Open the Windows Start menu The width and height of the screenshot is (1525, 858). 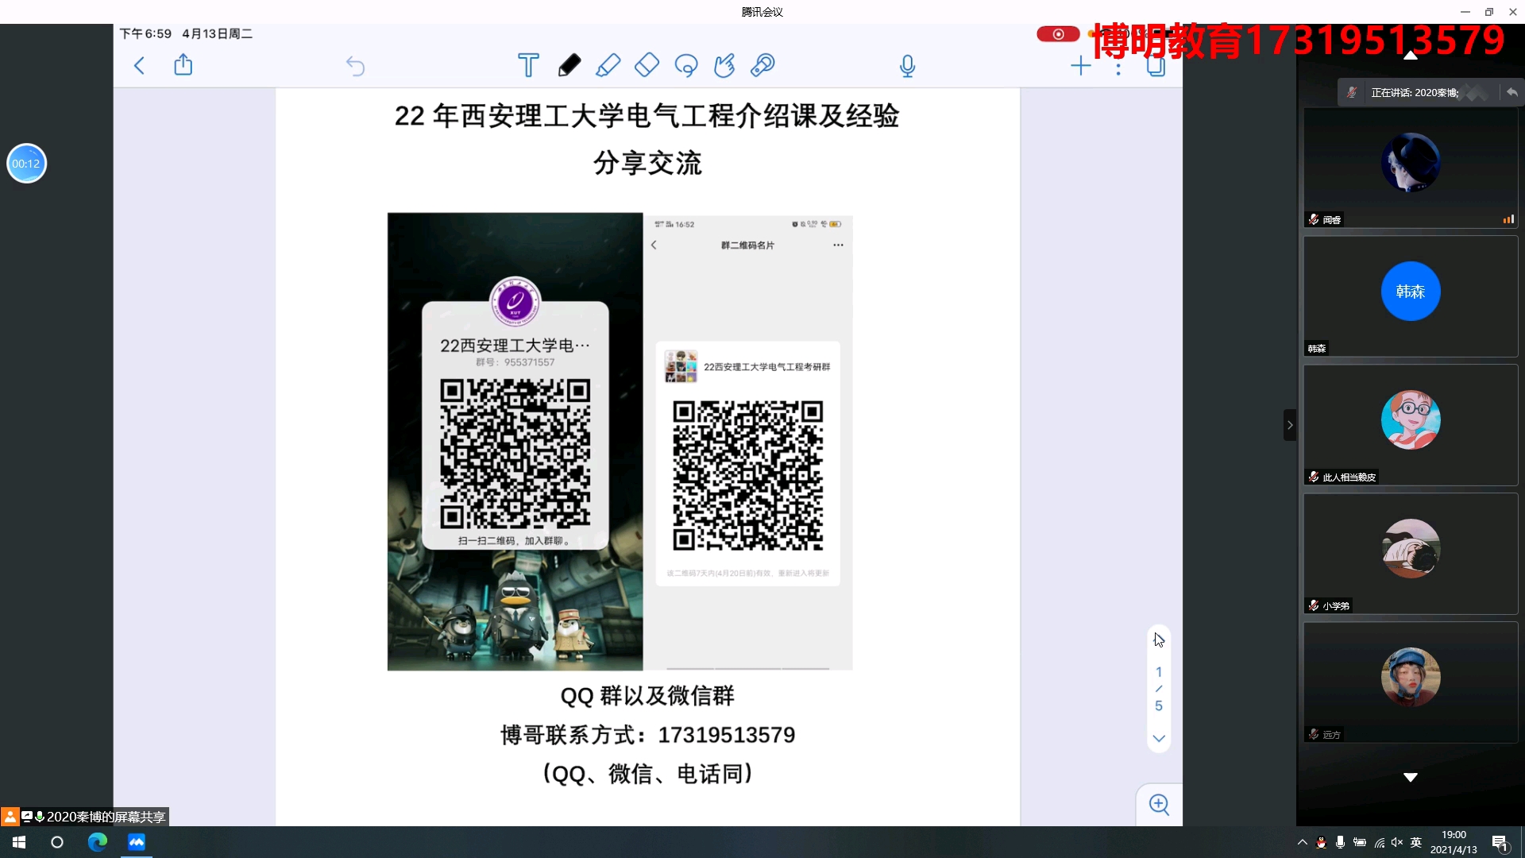[x=19, y=842]
